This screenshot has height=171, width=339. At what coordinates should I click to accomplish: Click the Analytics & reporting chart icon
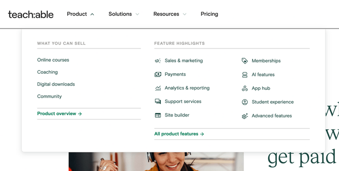(158, 88)
